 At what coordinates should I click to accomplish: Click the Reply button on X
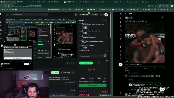tap(162, 89)
